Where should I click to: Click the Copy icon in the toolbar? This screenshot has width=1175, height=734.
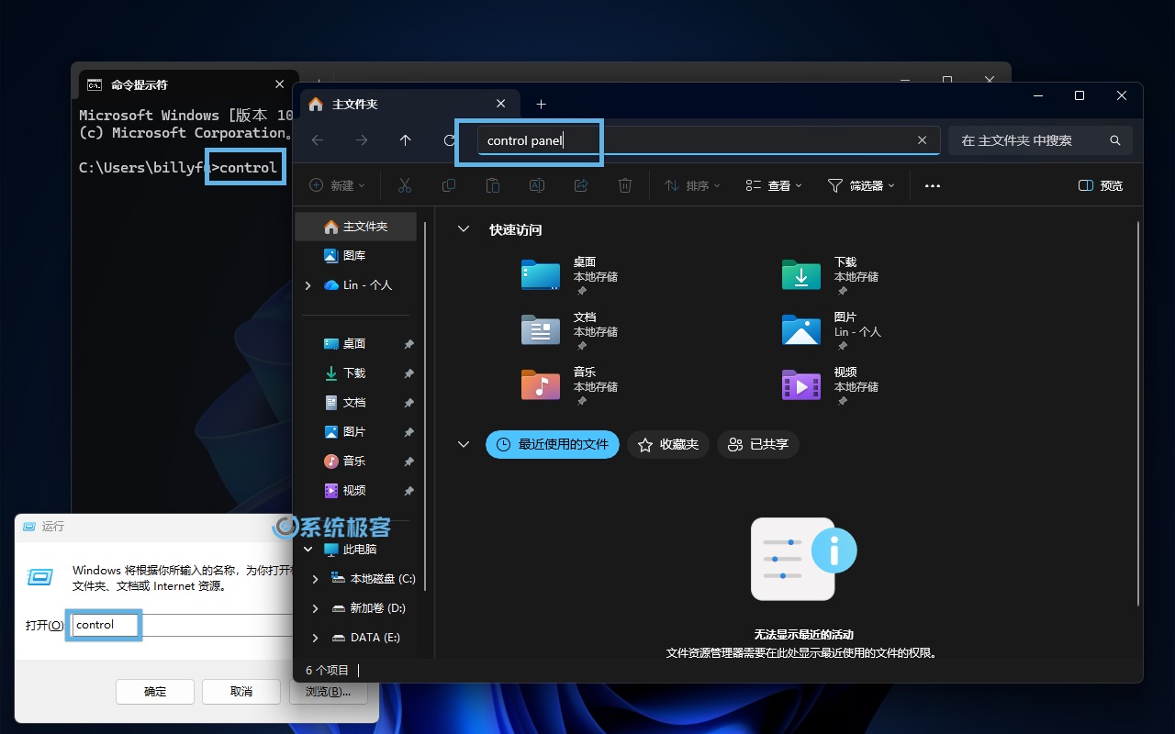[449, 185]
